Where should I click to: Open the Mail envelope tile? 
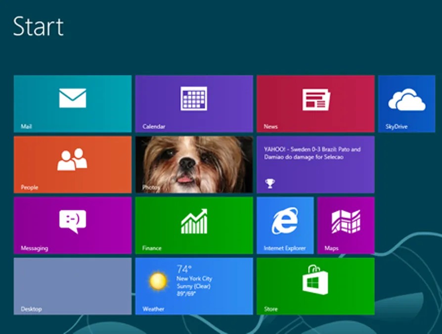click(x=73, y=103)
